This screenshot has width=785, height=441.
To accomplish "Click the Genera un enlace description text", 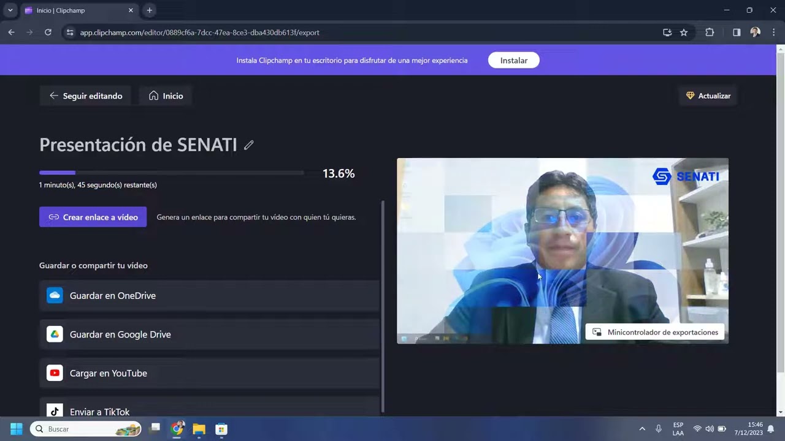I will coord(256,217).
